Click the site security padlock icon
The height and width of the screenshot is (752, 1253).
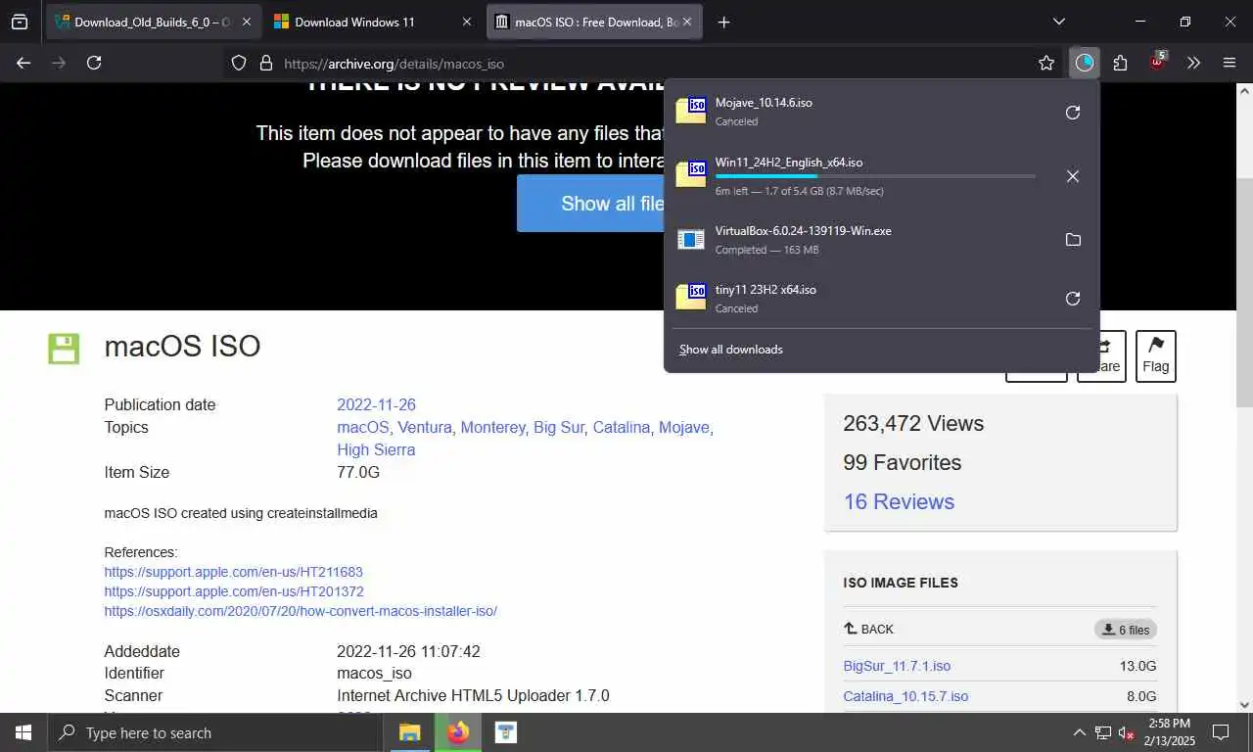(264, 63)
